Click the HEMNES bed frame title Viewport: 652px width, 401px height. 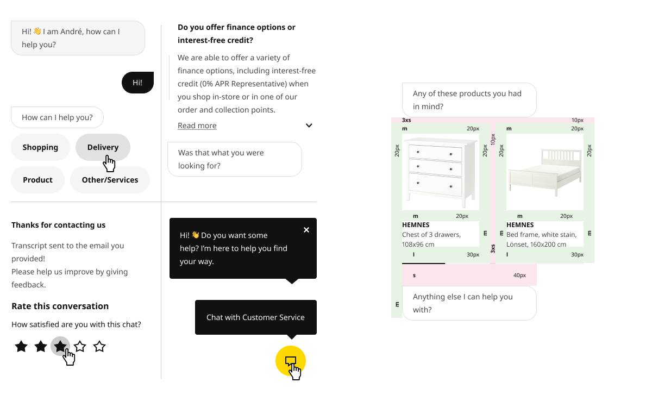520,225
